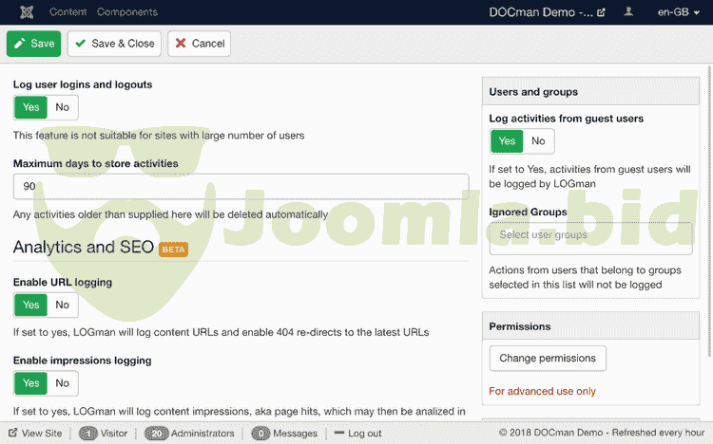The height and width of the screenshot is (444, 713).
Task: Click the Save & Close button
Action: tap(115, 44)
